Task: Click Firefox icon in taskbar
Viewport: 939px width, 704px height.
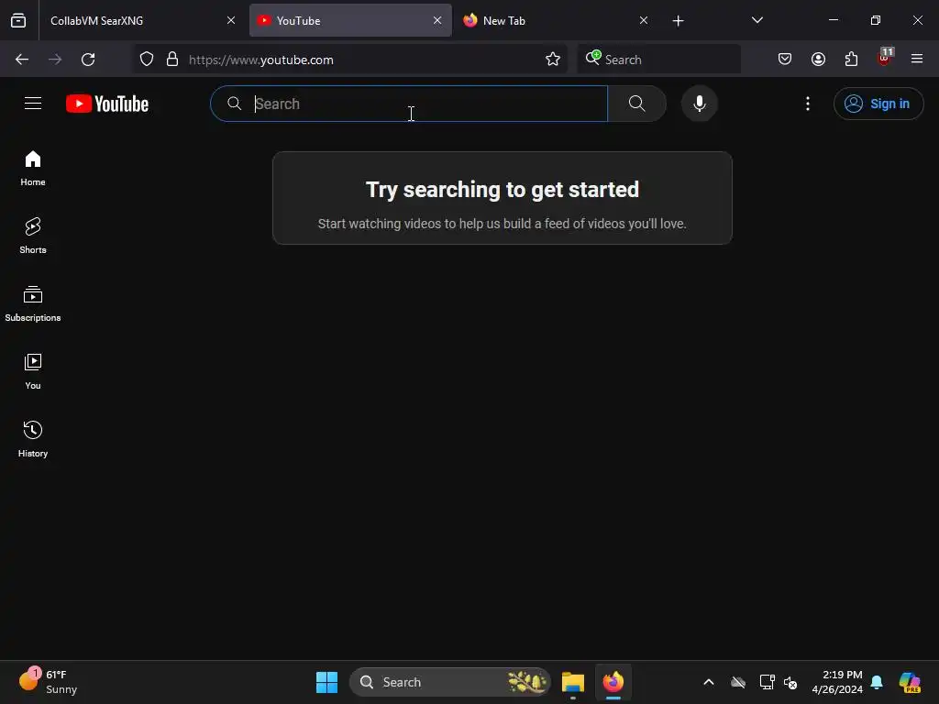Action: click(x=613, y=682)
